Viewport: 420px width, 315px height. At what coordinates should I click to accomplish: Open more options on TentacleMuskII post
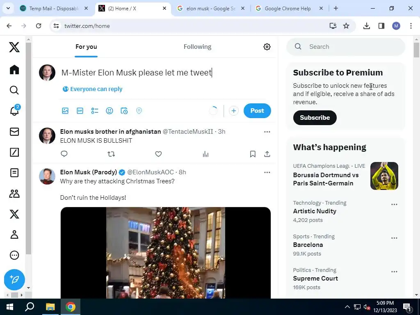pyautogui.click(x=267, y=132)
